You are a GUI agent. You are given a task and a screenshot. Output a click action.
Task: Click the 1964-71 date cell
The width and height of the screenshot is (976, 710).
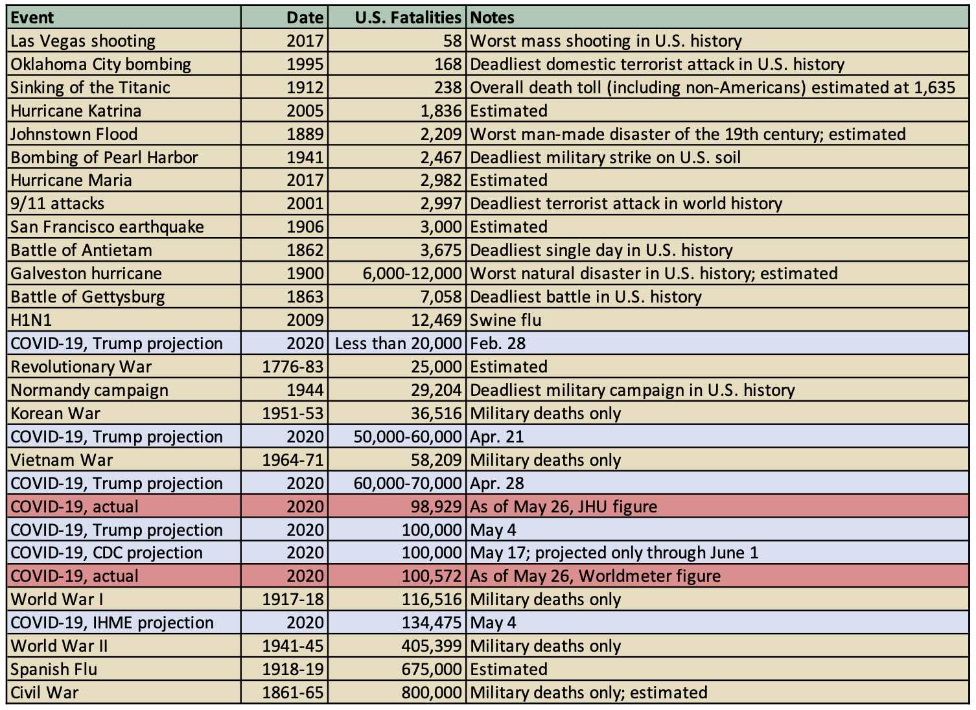(x=285, y=460)
